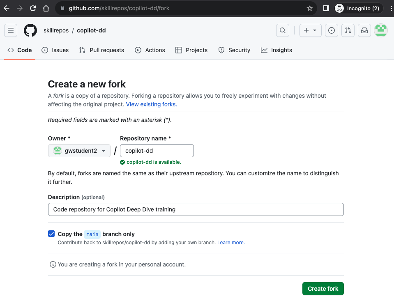Click the green check availability icon
The width and height of the screenshot is (394, 303).
[x=122, y=162]
